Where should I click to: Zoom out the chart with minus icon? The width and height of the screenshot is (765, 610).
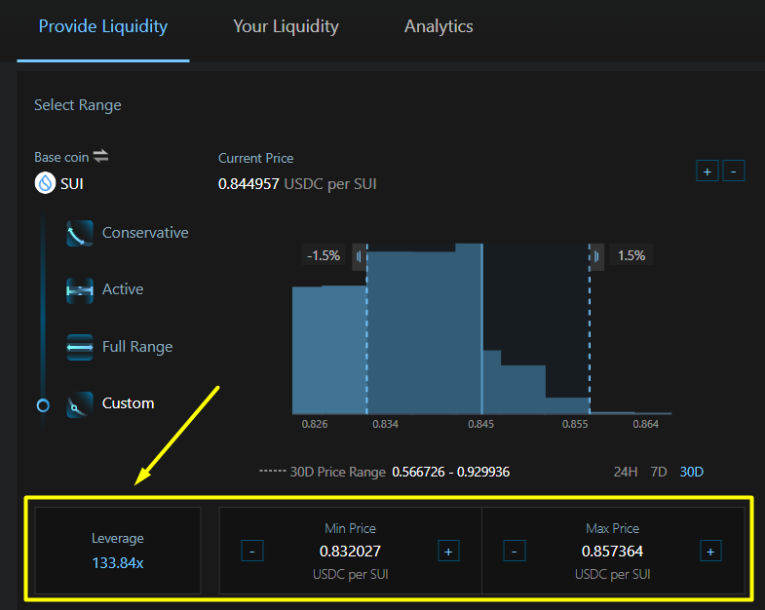tap(734, 171)
